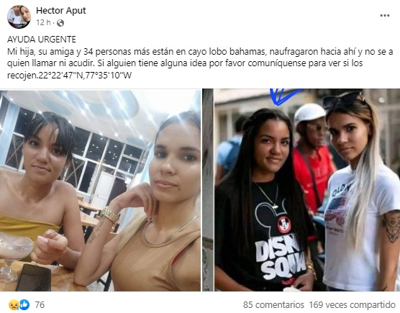The height and width of the screenshot is (313, 400).
Task: Open the 169 veces compartido link
Action: (352, 305)
